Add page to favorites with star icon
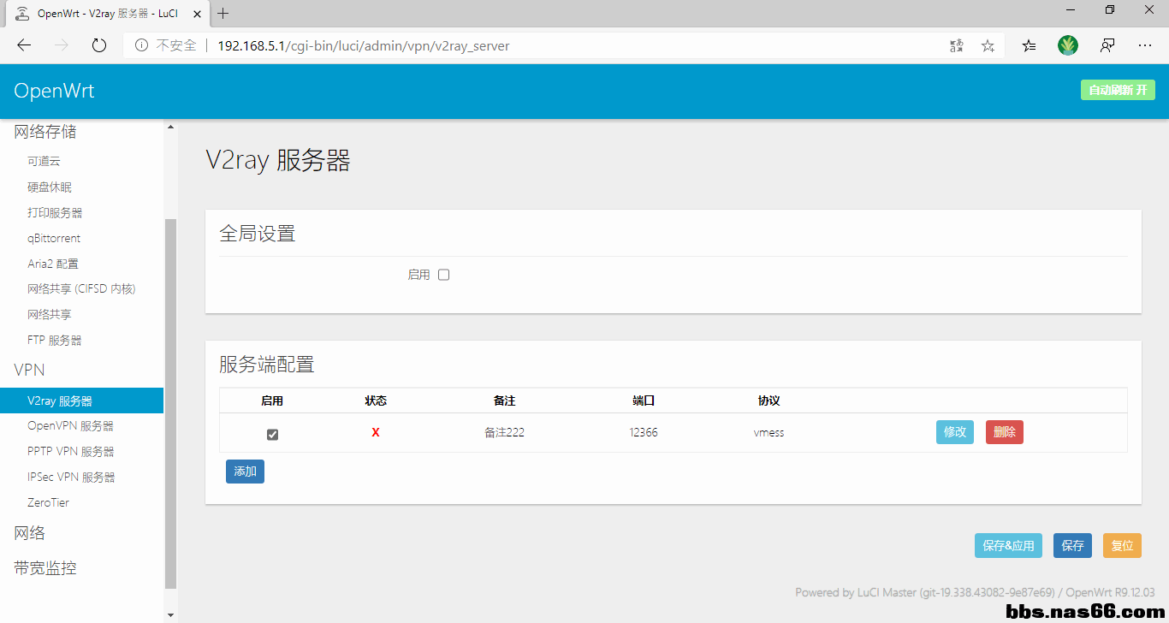Screen dimensions: 1169x623 pyautogui.click(x=988, y=45)
